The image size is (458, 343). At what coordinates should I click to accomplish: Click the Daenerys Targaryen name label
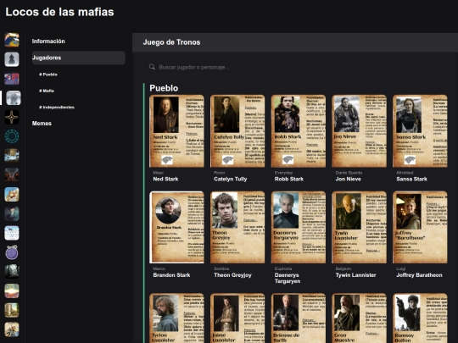click(x=288, y=279)
